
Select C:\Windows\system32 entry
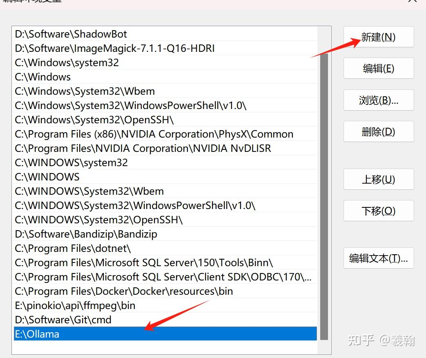[x=165, y=62]
